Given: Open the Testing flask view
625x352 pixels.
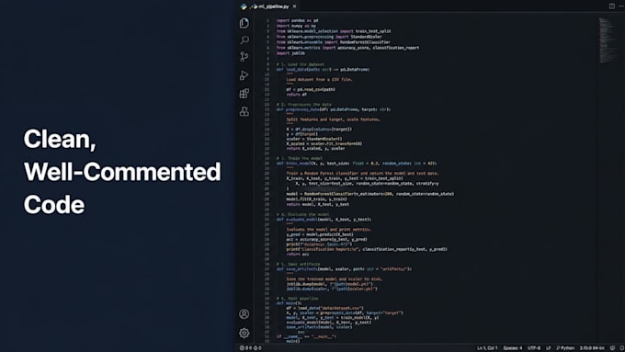Looking at the screenshot, I should tap(244, 111).
